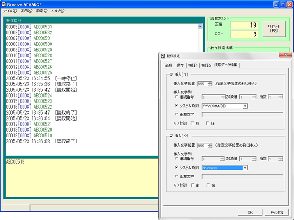Select the 読取データ編集 tab
294x220 pixels.
[x=226, y=65]
